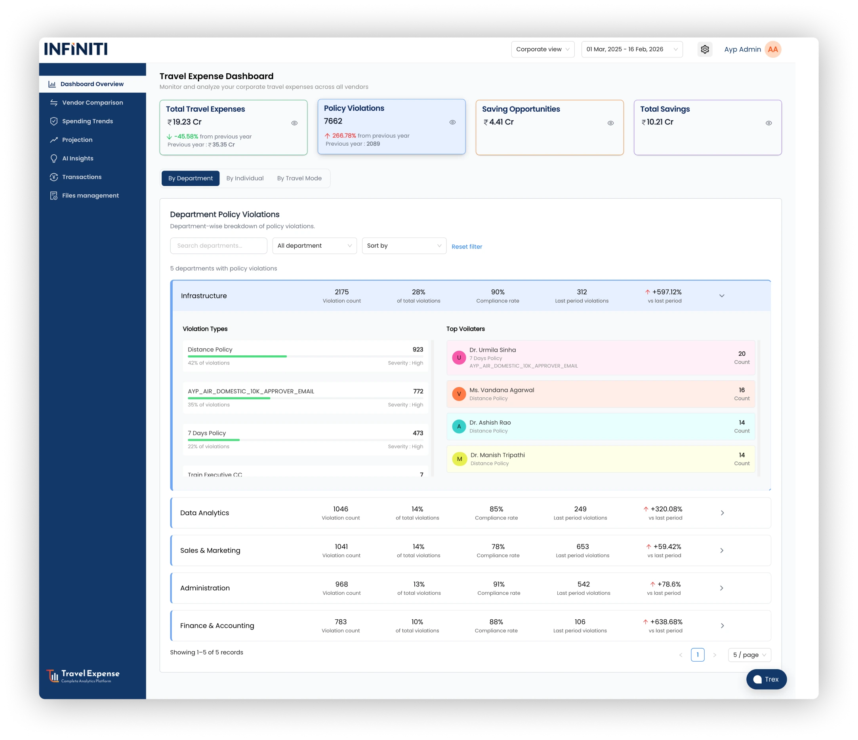Open Files management icon

[x=54, y=195]
